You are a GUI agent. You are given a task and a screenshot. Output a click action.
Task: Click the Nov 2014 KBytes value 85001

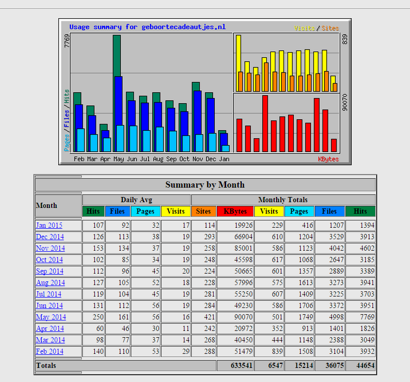coord(243,248)
